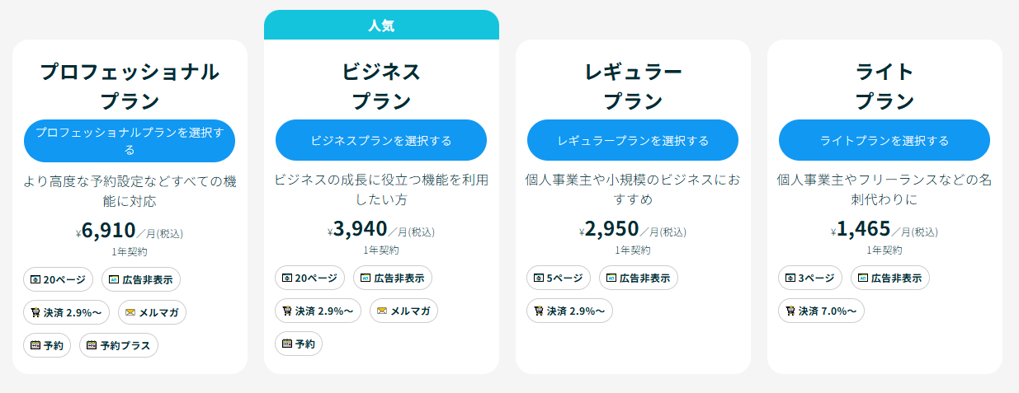This screenshot has width=1019, height=393.
Task: Click mail icon in プロフェッショナル plan's メルマガ chip
Action: (130, 312)
